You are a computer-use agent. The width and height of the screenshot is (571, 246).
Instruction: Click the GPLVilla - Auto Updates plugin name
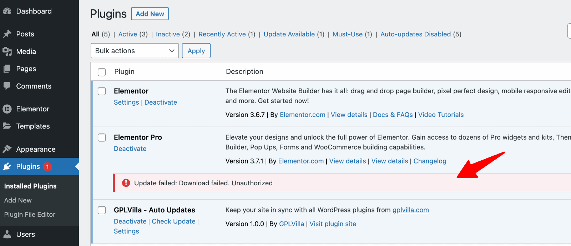(x=155, y=210)
